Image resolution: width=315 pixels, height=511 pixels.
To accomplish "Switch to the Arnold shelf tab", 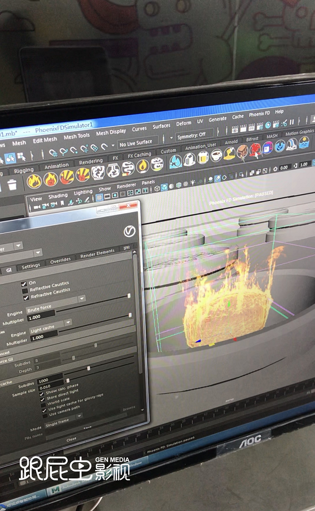I will point(231,142).
